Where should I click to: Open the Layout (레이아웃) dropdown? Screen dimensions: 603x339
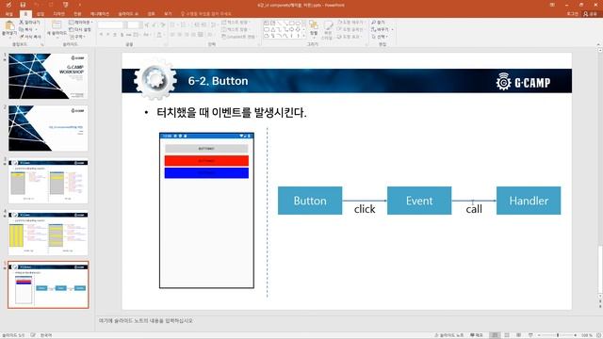point(80,23)
